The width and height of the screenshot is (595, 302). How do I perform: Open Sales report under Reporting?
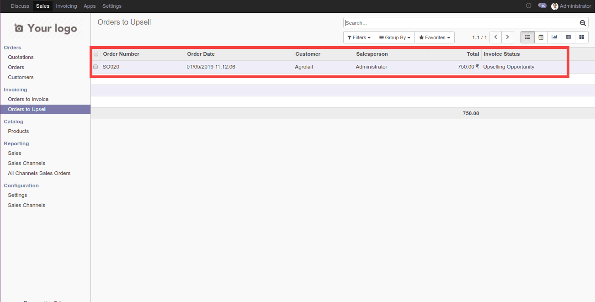(x=15, y=153)
